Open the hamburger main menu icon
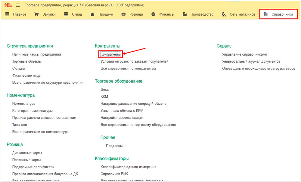The image size is (301, 182). tap(18, 5)
